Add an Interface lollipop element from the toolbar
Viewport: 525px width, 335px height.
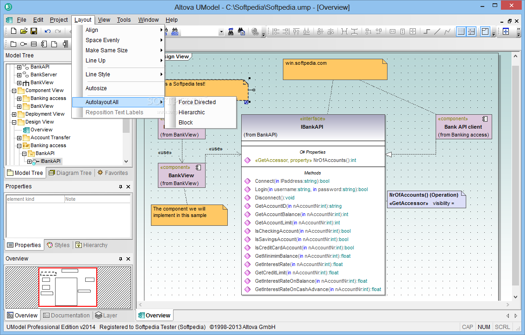tap(24, 44)
